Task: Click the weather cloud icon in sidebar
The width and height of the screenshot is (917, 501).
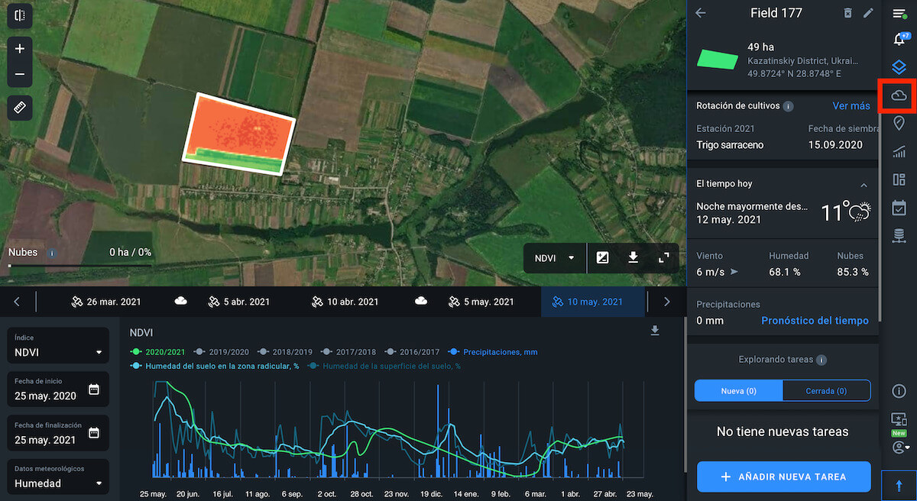Action: [x=899, y=95]
